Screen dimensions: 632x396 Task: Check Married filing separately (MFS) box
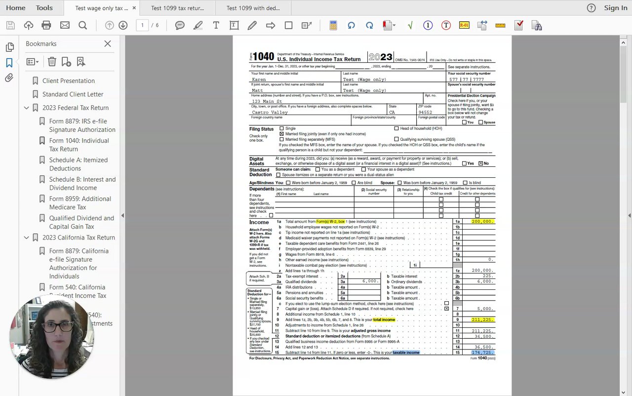(x=282, y=139)
